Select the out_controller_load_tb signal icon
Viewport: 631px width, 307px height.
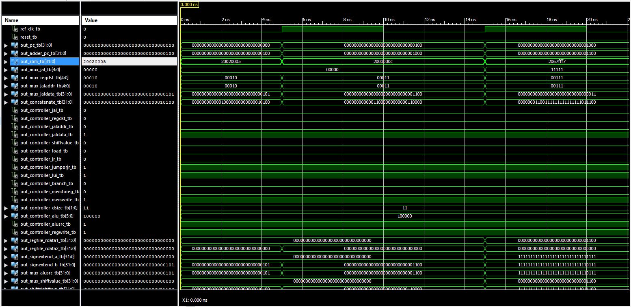[15, 151]
